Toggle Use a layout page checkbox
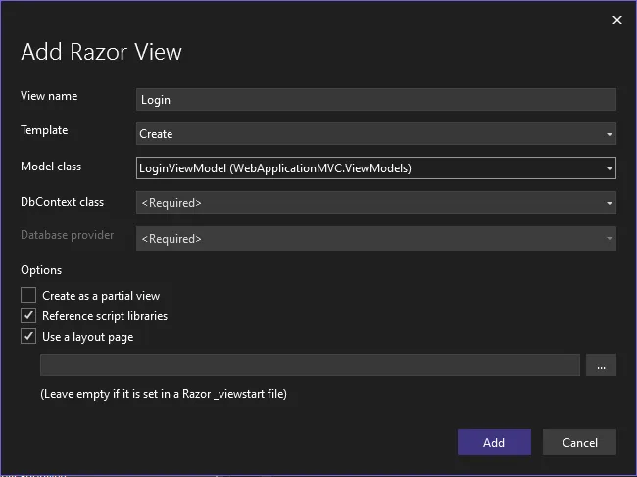The height and width of the screenshot is (477, 637). point(28,337)
